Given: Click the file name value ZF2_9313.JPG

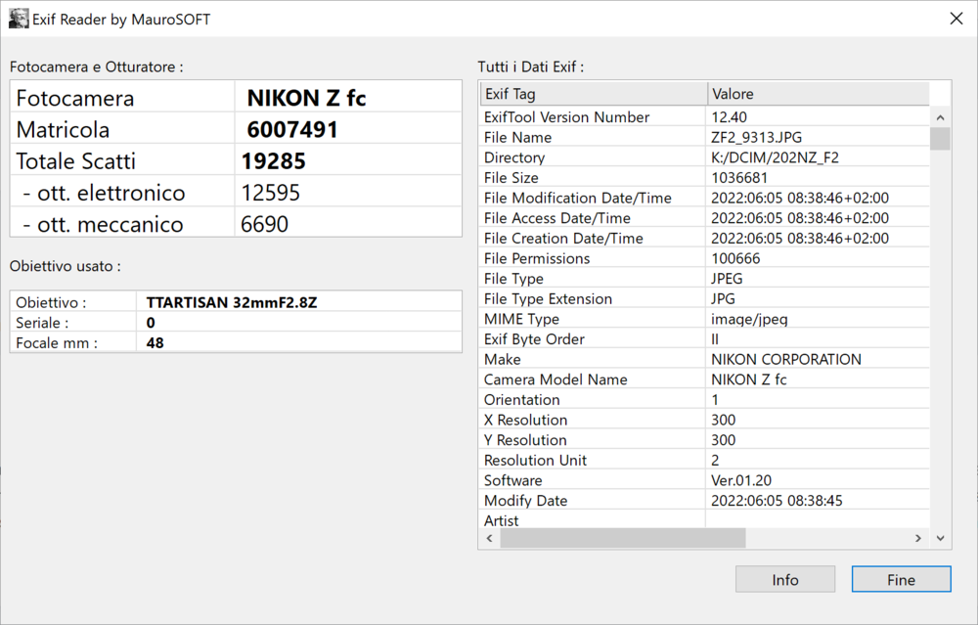Looking at the screenshot, I should [757, 137].
